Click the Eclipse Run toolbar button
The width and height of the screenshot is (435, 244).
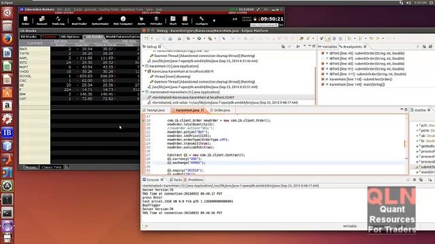point(199,39)
